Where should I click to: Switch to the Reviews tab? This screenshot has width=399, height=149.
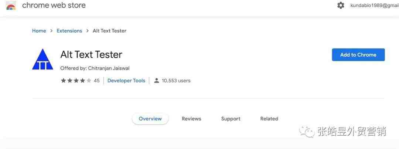click(x=191, y=119)
